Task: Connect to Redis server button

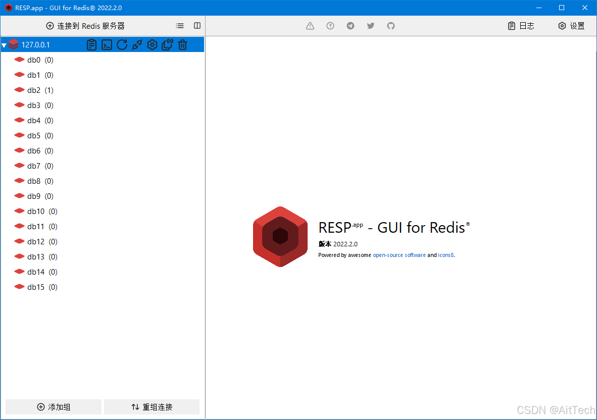Action: [x=86, y=26]
